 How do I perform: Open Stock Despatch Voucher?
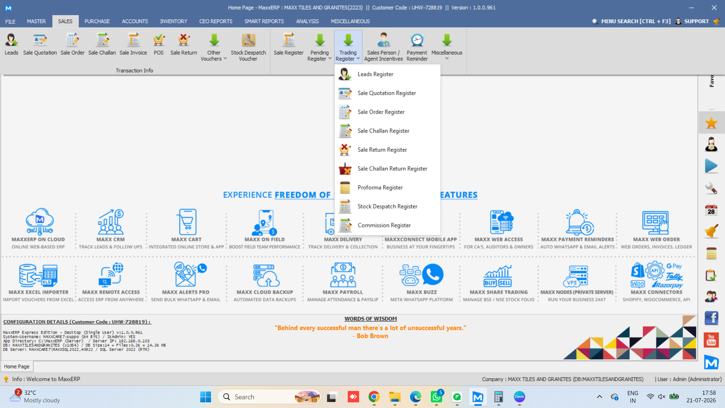(248, 47)
